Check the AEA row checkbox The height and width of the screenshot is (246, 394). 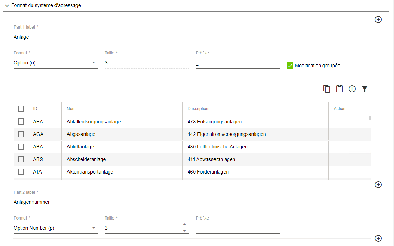pos(21,122)
